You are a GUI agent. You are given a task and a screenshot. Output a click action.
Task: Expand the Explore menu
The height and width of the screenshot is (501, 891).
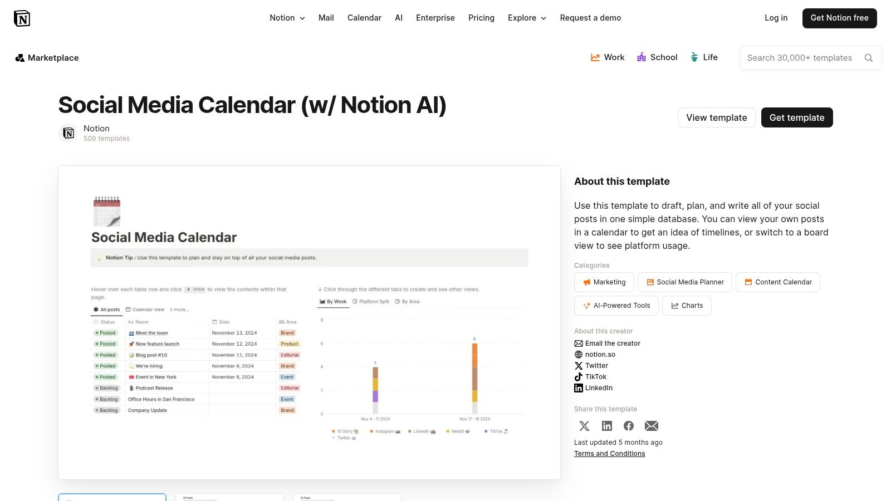pos(526,18)
